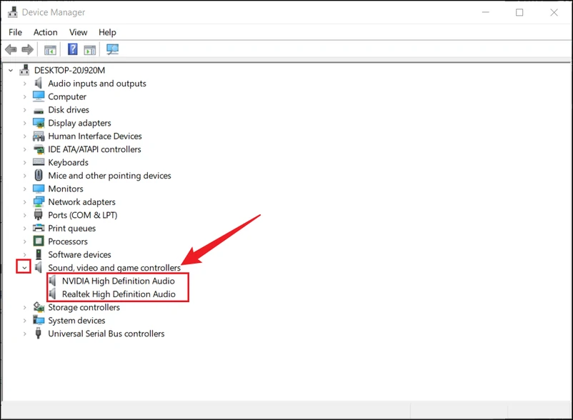Expand the Network adapters node
The height and width of the screenshot is (420, 573).
pos(24,202)
